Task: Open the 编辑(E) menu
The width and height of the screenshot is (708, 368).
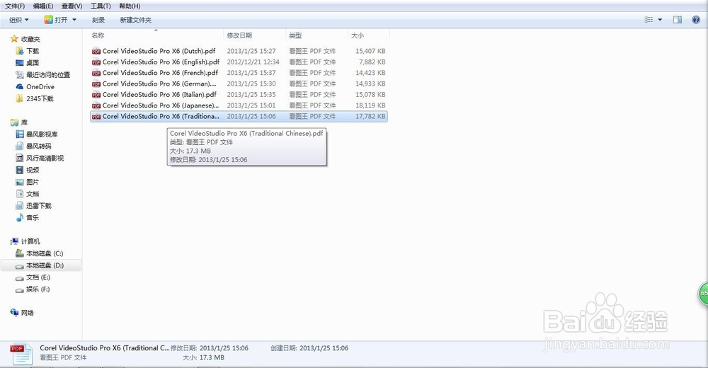Action: (x=43, y=6)
